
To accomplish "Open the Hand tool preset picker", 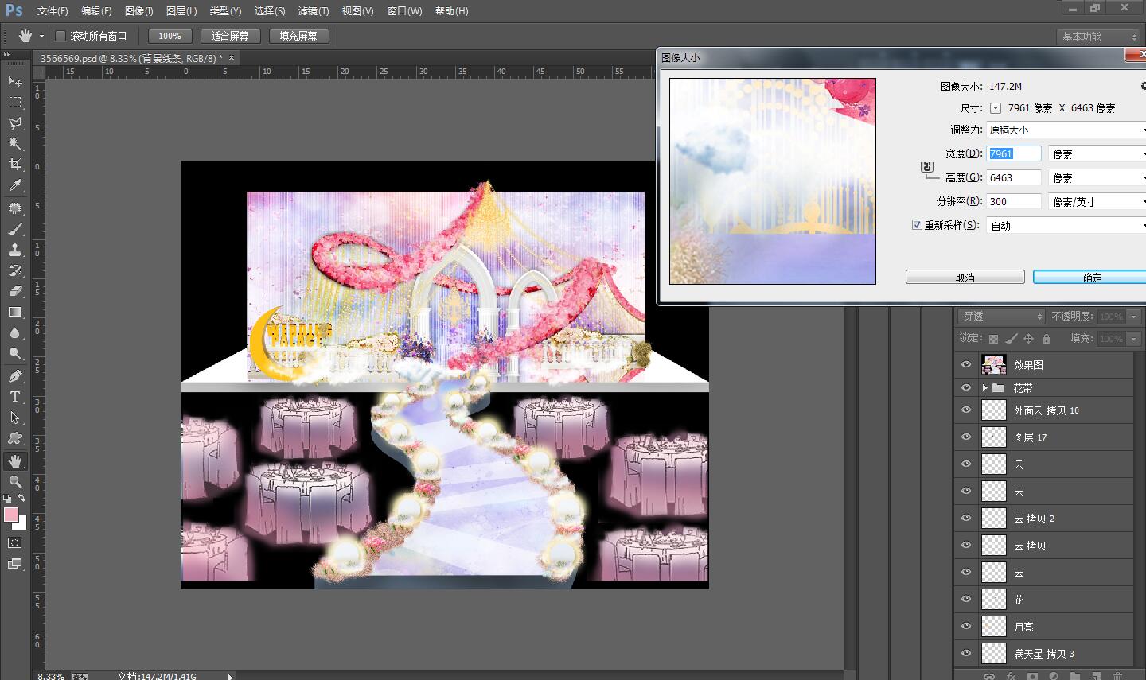I will coord(41,36).
